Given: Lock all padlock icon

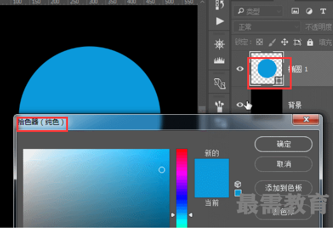Looking at the screenshot, I should pos(310,43).
